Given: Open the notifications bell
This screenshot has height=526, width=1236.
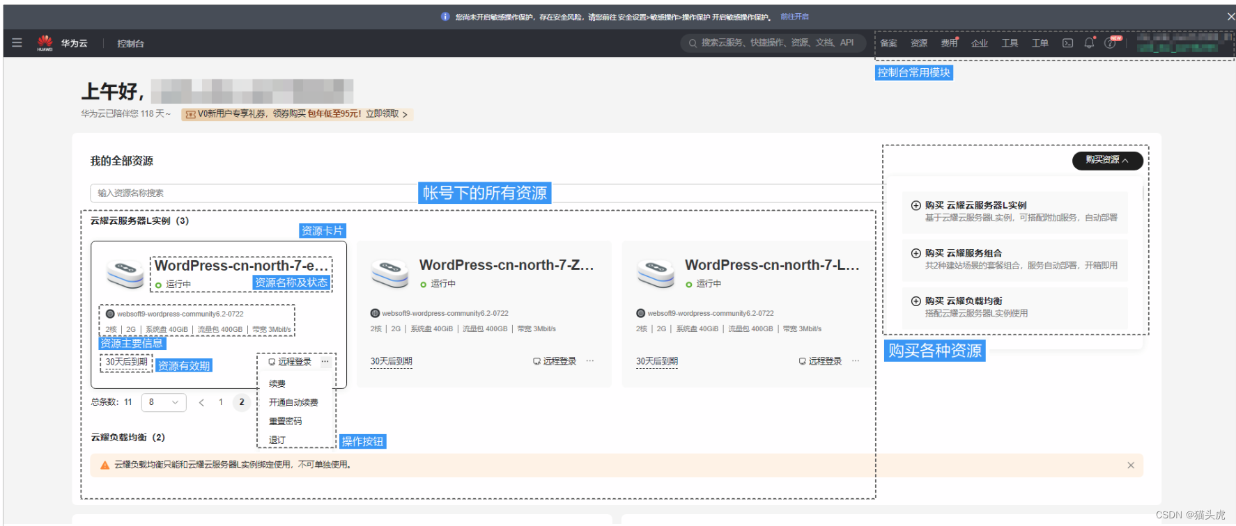Looking at the screenshot, I should 1090,43.
